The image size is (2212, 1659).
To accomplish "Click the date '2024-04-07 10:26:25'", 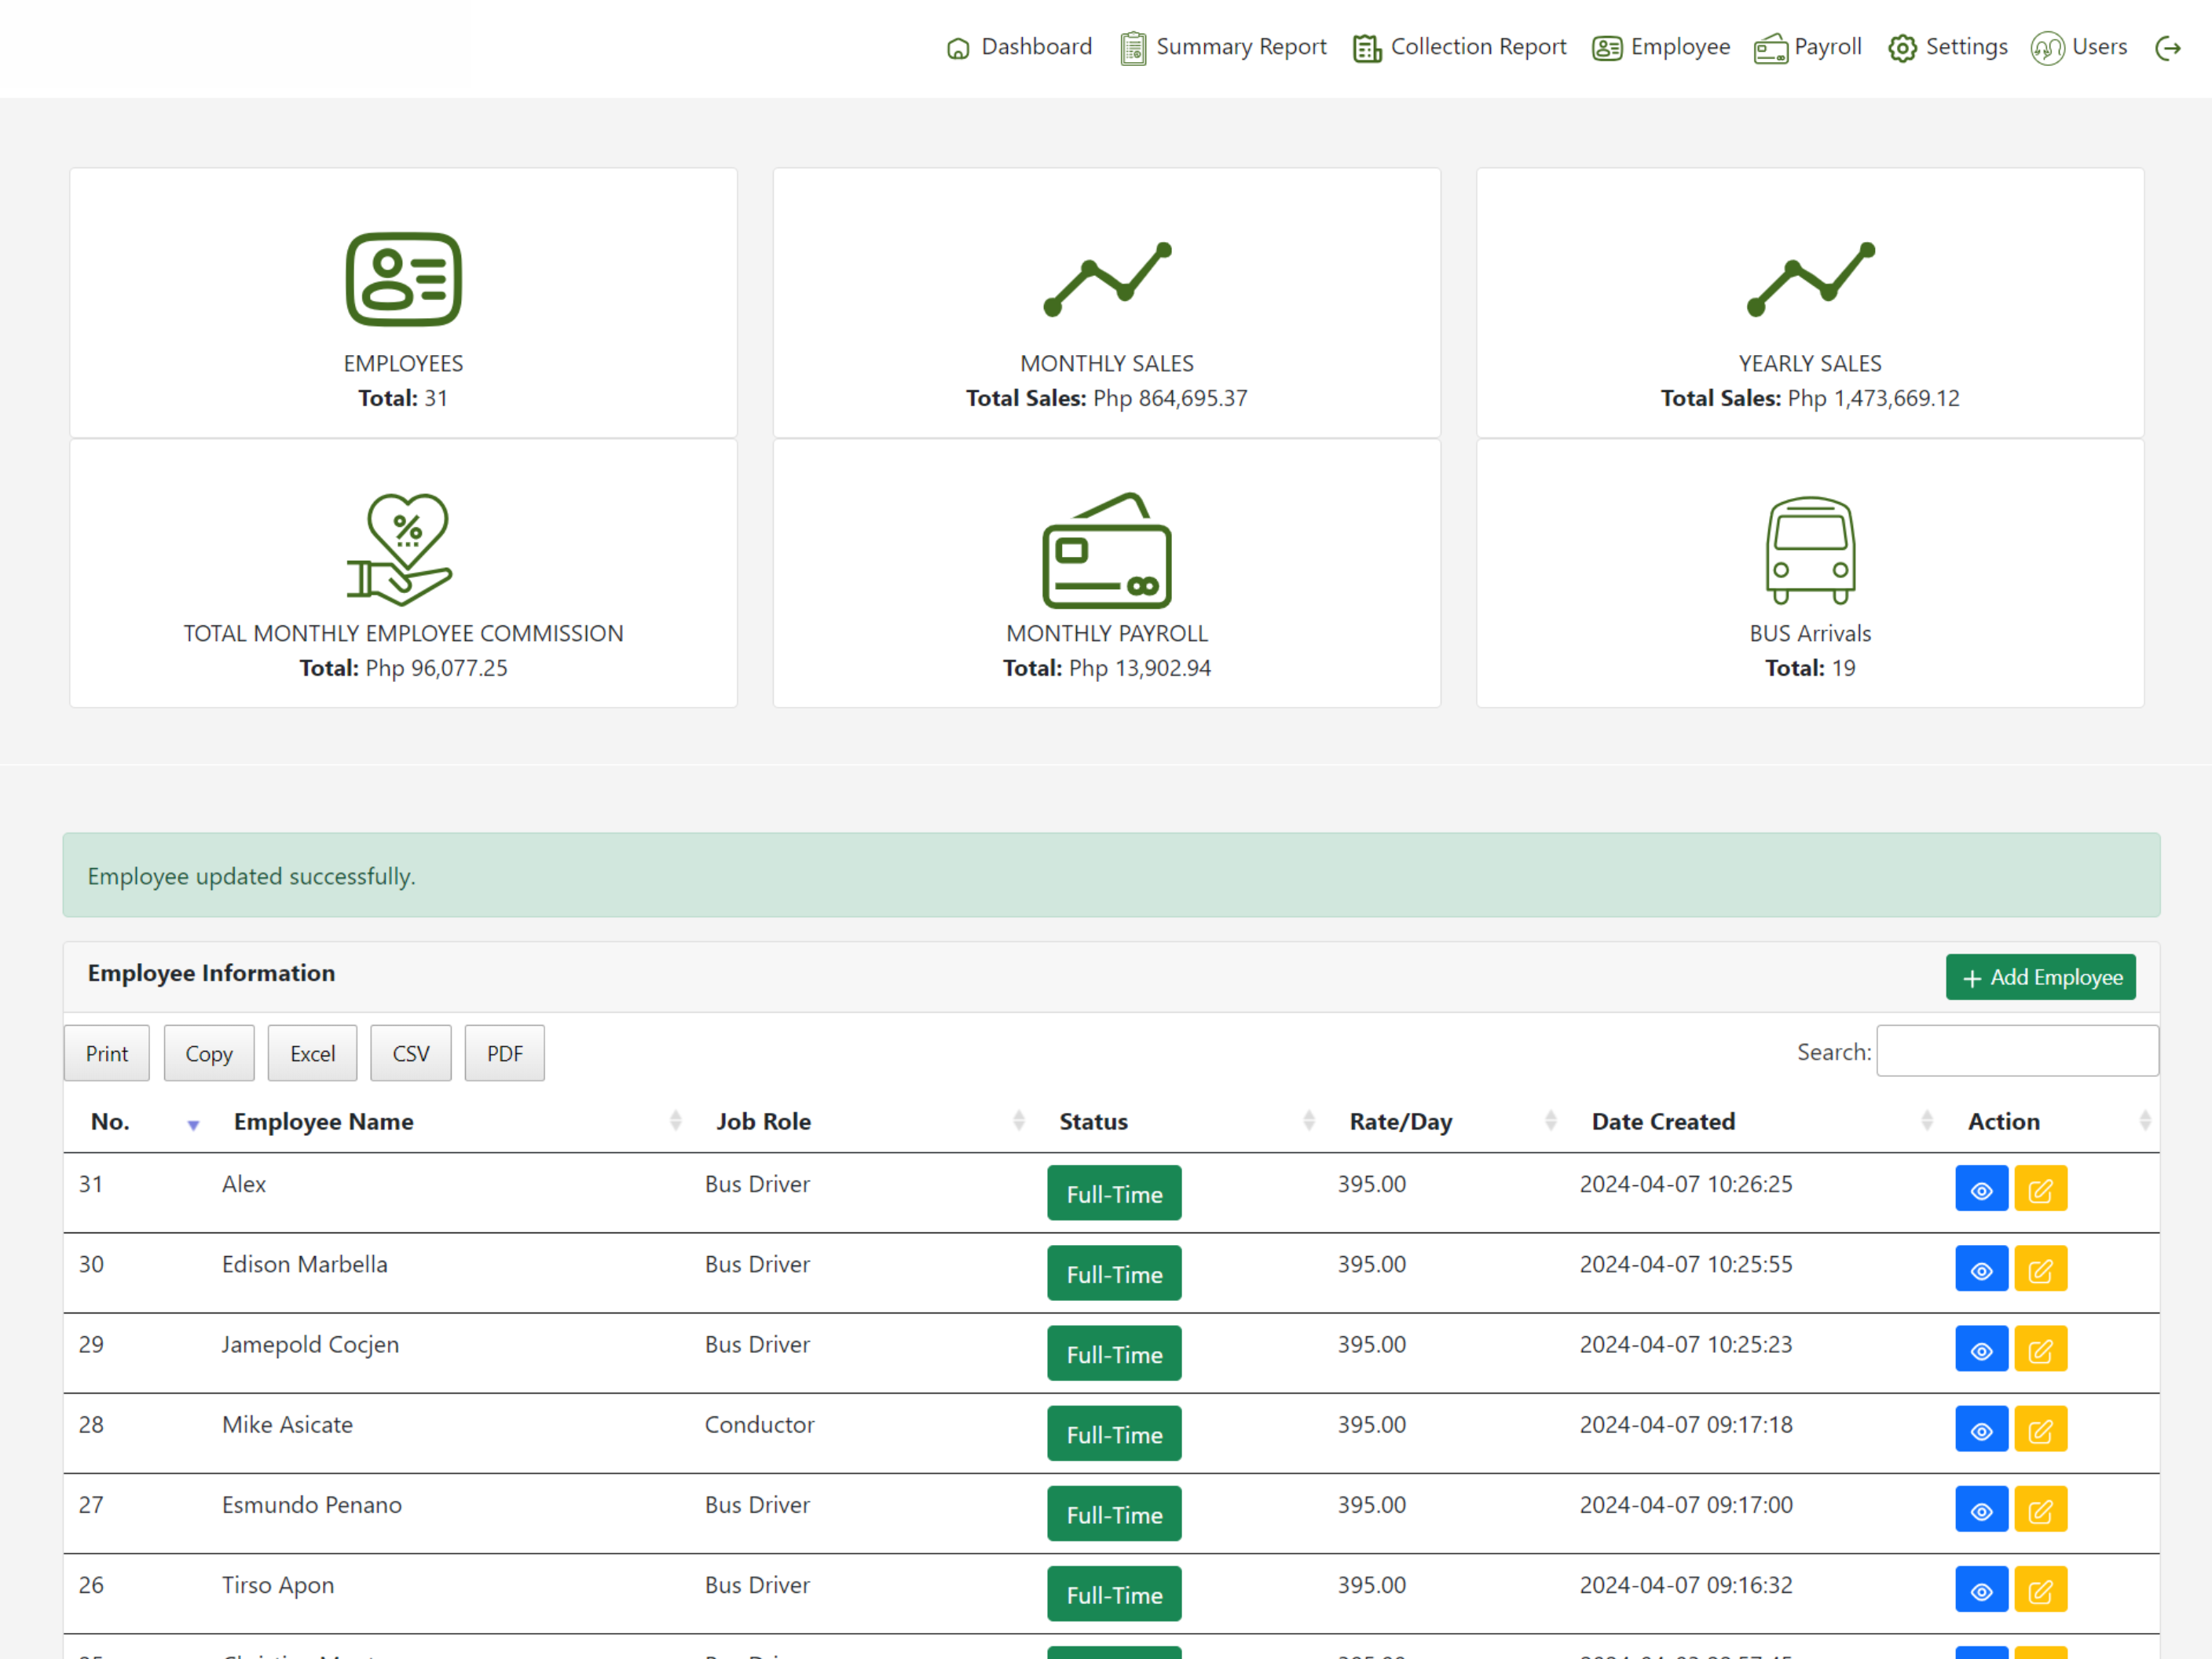I will [x=1686, y=1184].
